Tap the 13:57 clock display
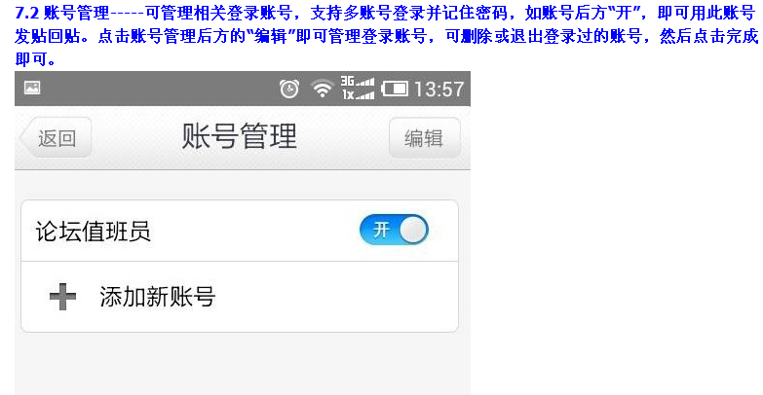The image size is (763, 395). click(x=439, y=90)
